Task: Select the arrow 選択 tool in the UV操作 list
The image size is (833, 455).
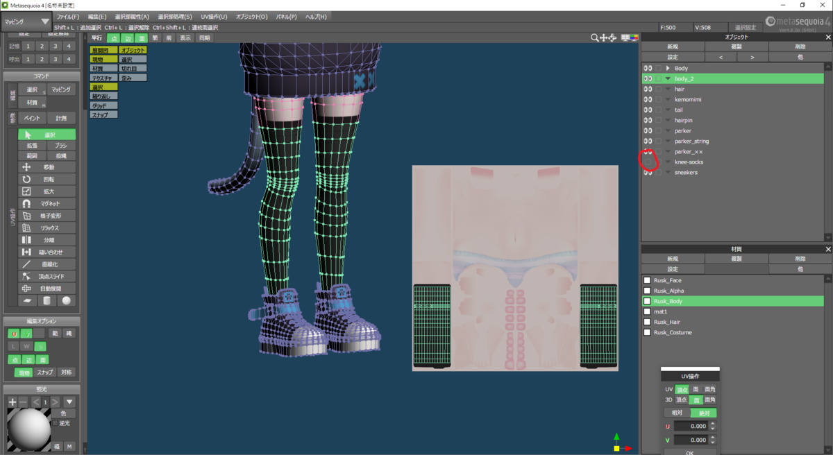Action: pos(47,135)
